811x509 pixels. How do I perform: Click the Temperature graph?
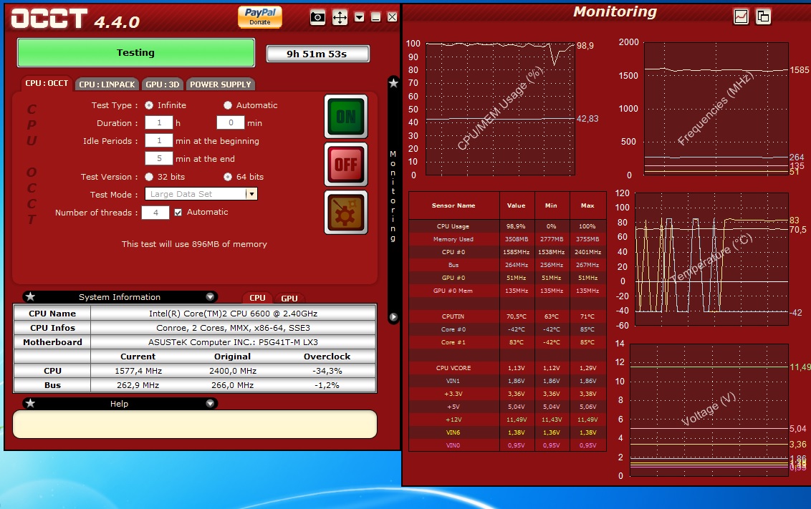(711, 259)
